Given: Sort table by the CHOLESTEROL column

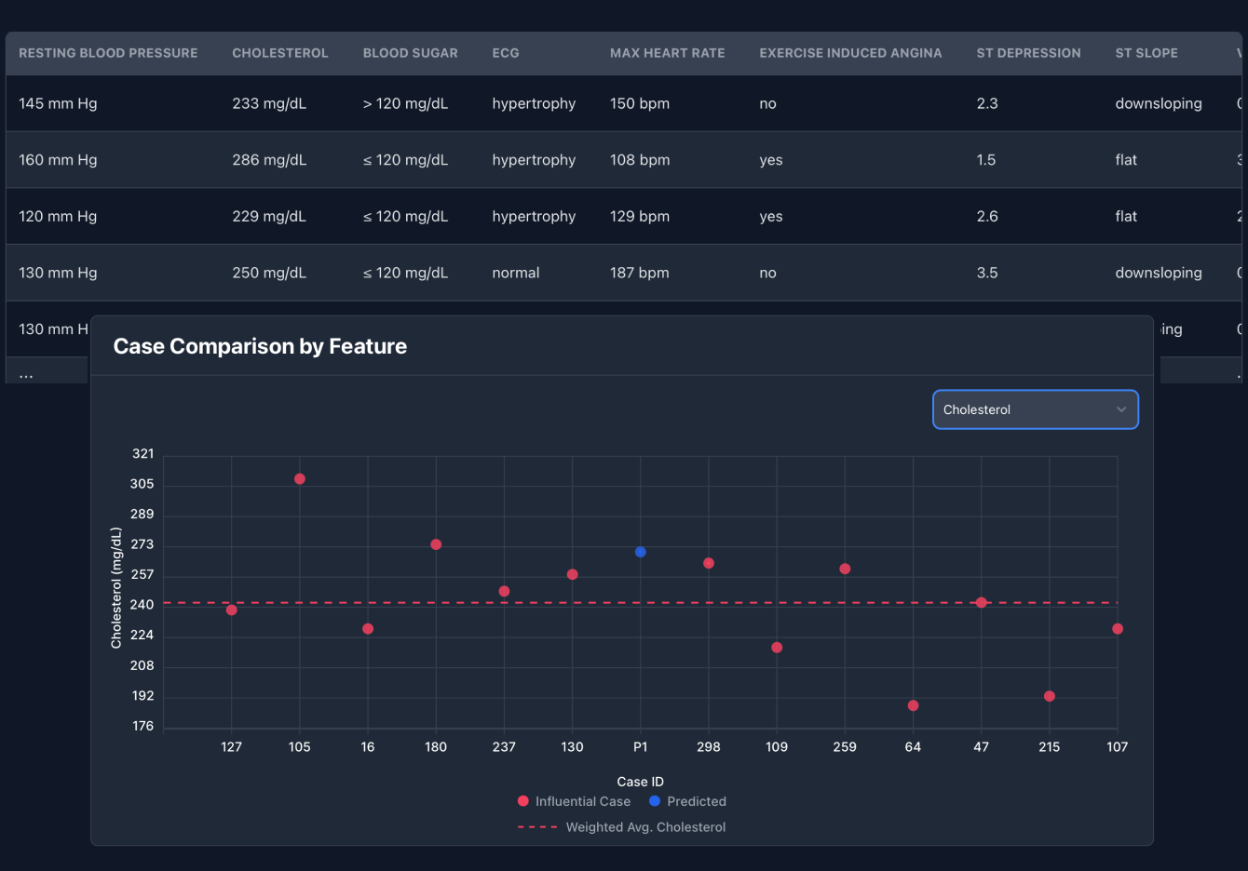Looking at the screenshot, I should (x=280, y=53).
